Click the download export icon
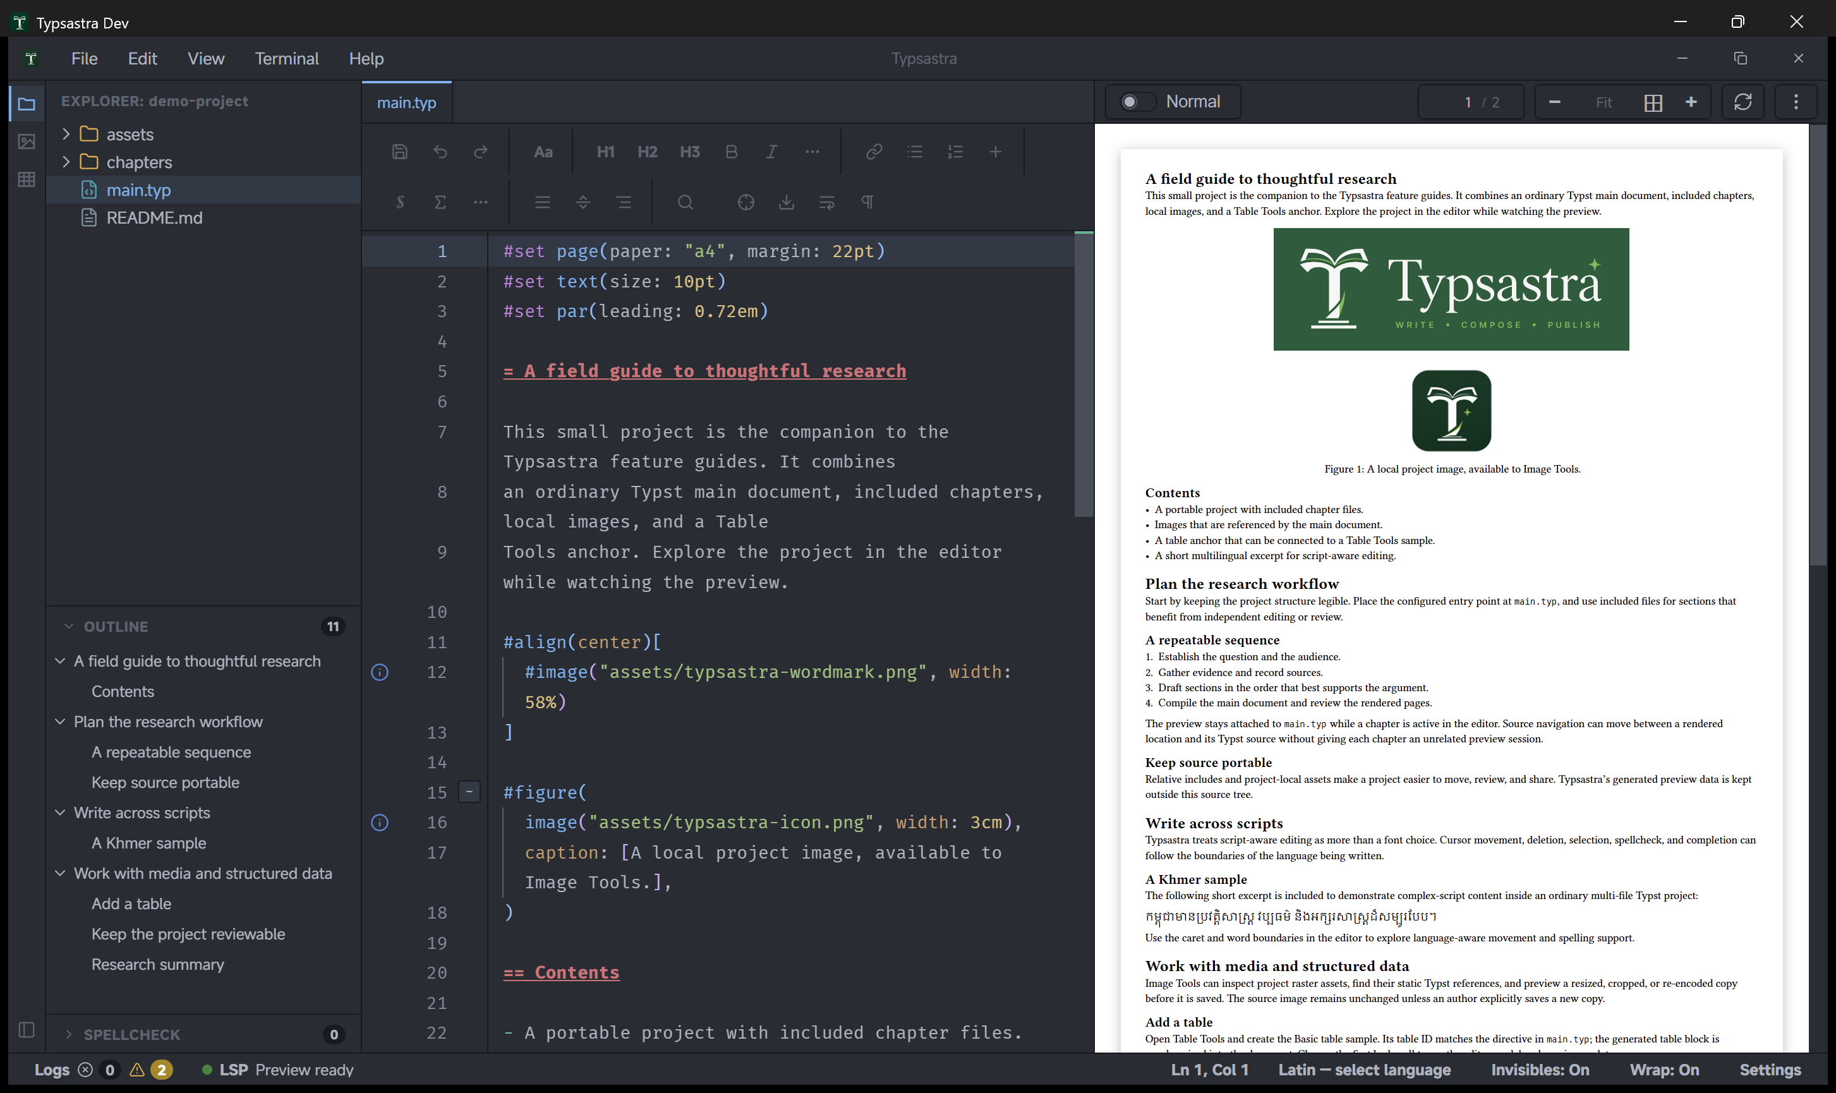 [787, 202]
